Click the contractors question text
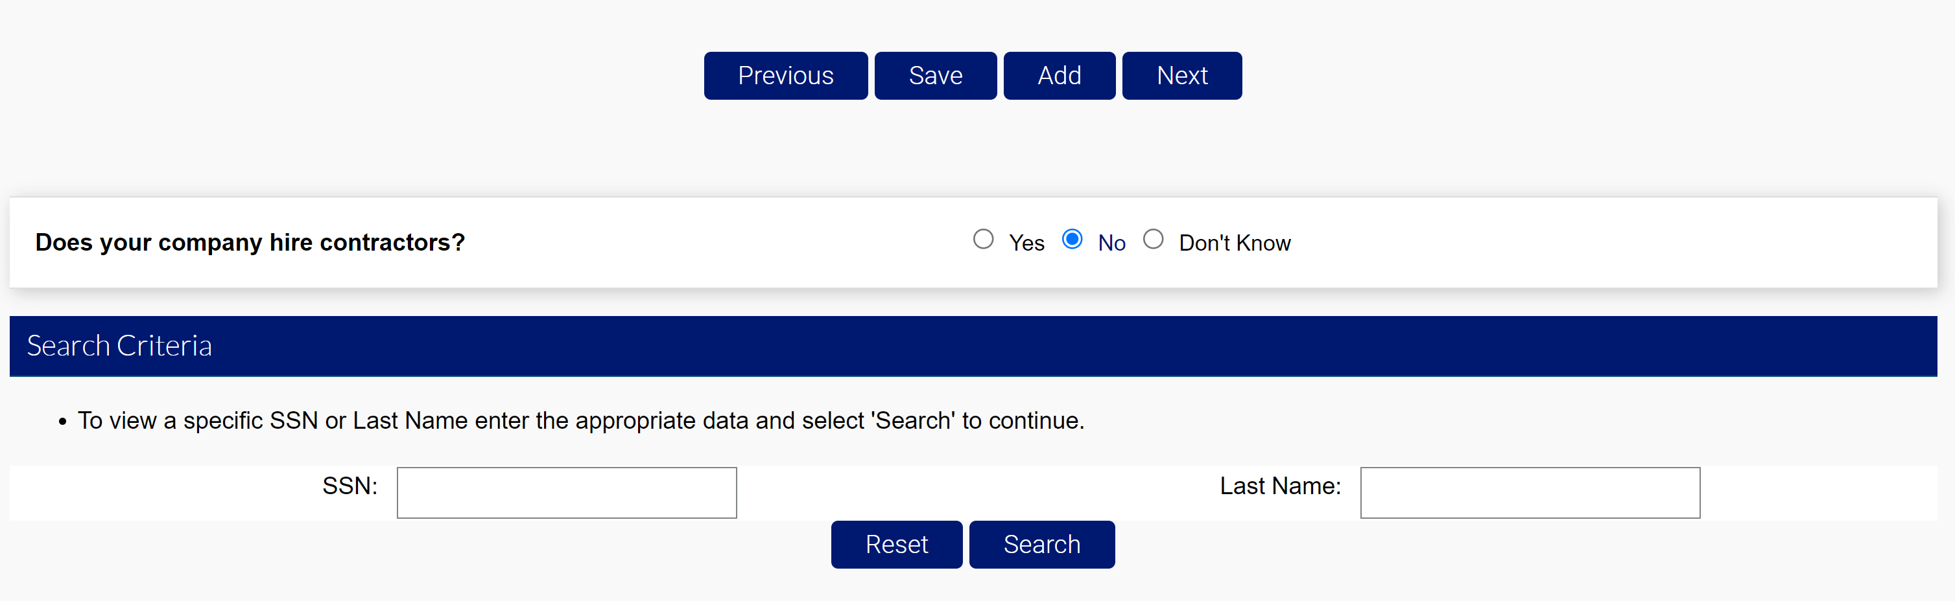 click(250, 242)
